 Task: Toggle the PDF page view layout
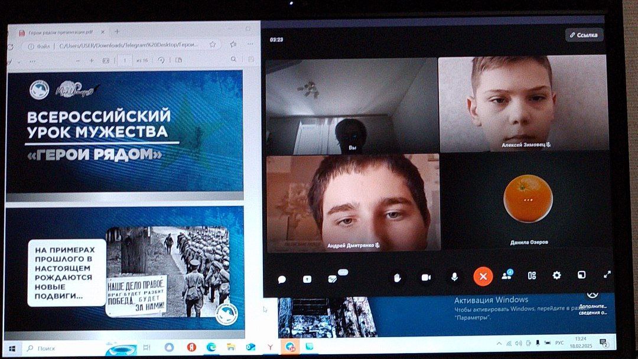(x=178, y=60)
